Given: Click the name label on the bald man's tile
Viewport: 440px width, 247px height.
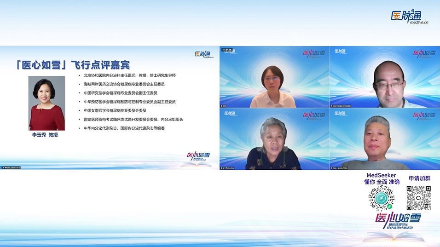Looking at the screenshot, I should pos(341,106).
